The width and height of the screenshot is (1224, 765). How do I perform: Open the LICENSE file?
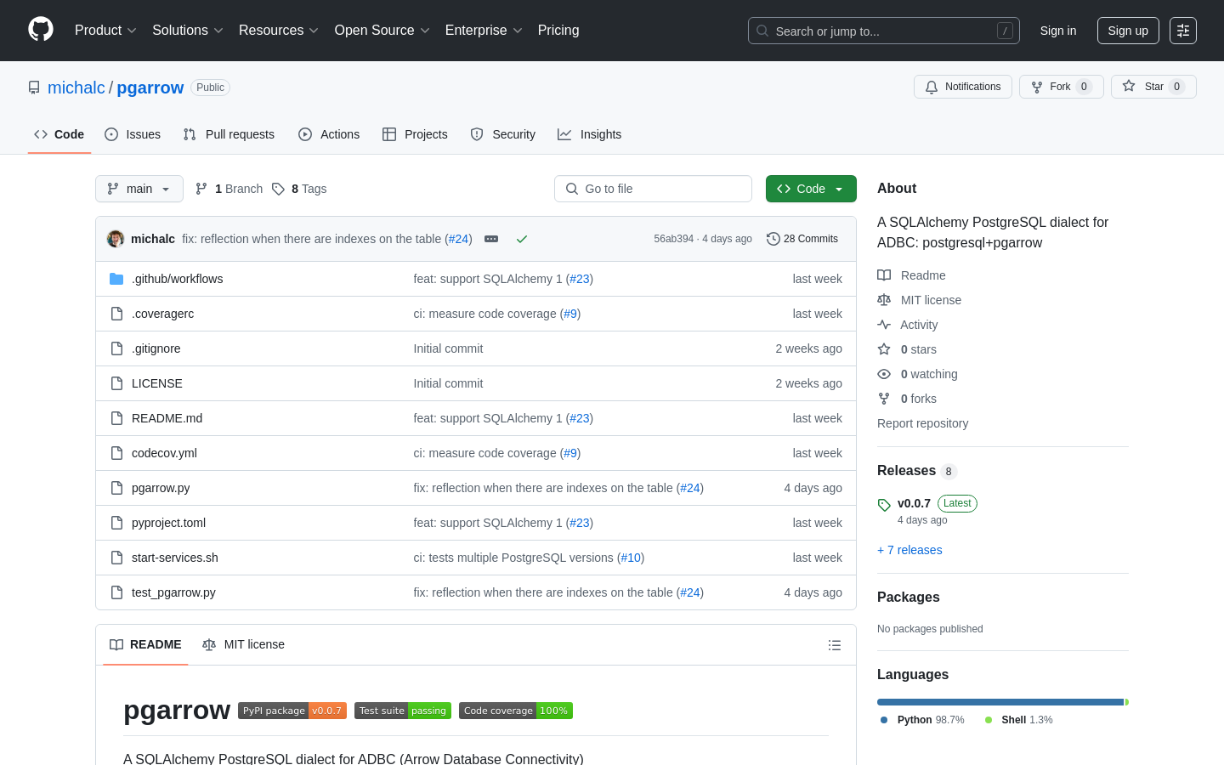click(x=157, y=383)
